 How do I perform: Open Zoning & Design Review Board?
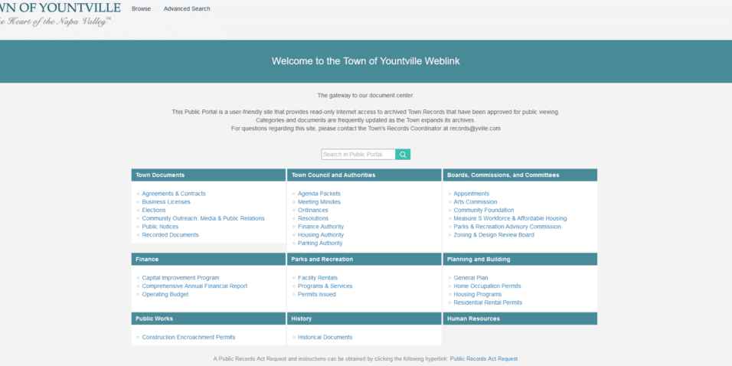[493, 235]
